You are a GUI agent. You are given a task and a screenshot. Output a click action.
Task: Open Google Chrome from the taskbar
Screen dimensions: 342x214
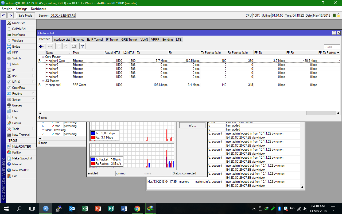click(137, 209)
